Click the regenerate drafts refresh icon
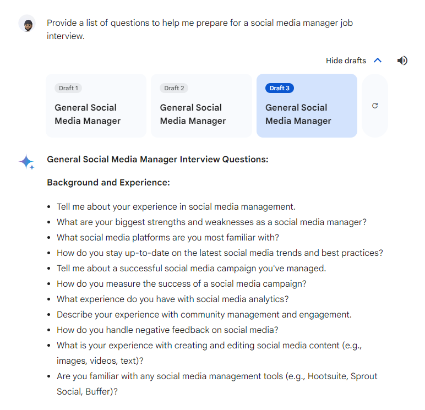The image size is (425, 410). [x=375, y=106]
